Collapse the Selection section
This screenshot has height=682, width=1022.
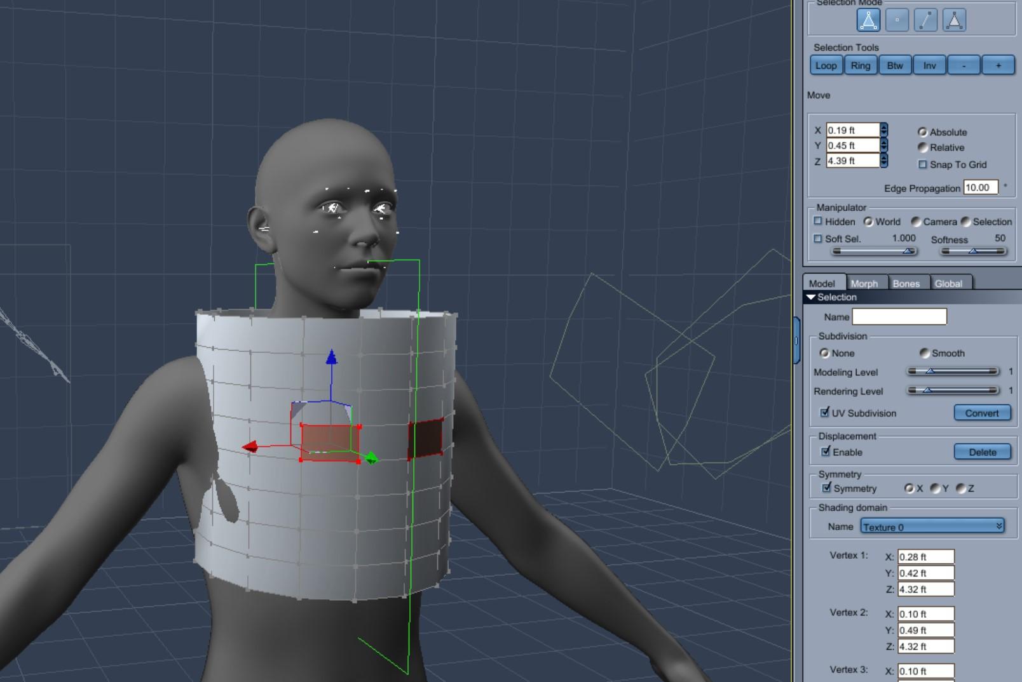[x=811, y=297]
